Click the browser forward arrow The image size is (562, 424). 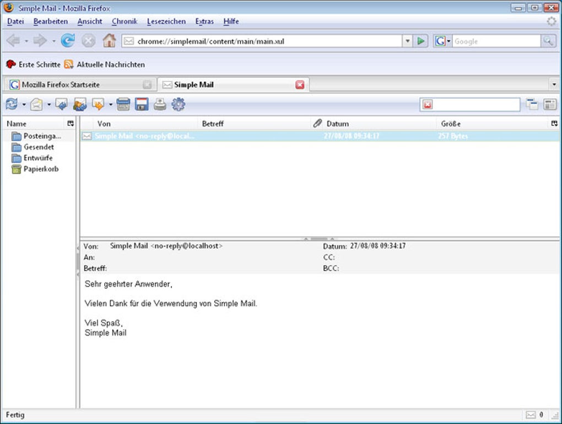(40, 41)
